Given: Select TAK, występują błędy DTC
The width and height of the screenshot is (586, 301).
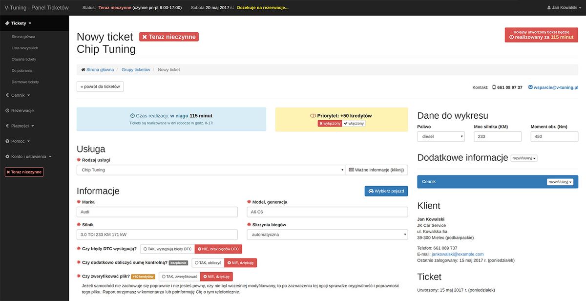Looking at the screenshot, I should [167, 249].
